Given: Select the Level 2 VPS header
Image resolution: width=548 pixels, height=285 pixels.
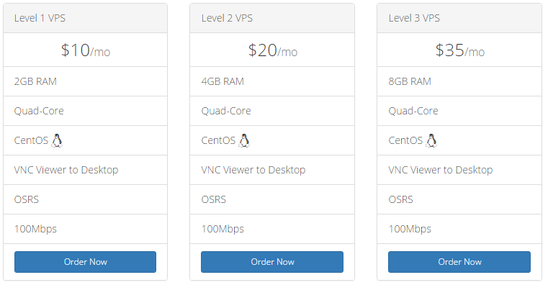Looking at the screenshot, I should [272, 18].
